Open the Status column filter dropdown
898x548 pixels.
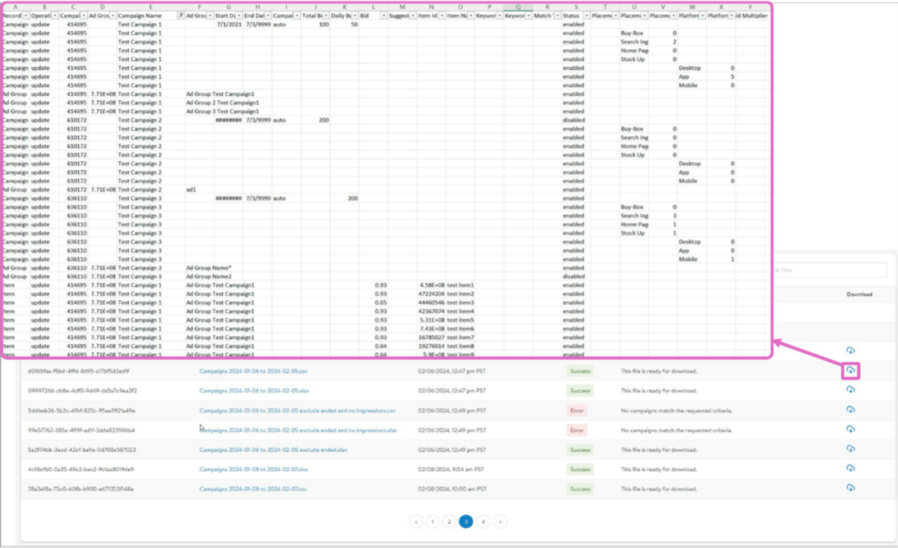pos(585,15)
